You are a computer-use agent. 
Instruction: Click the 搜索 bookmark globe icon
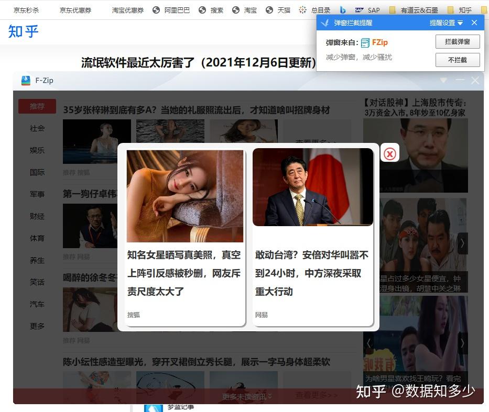pos(202,10)
